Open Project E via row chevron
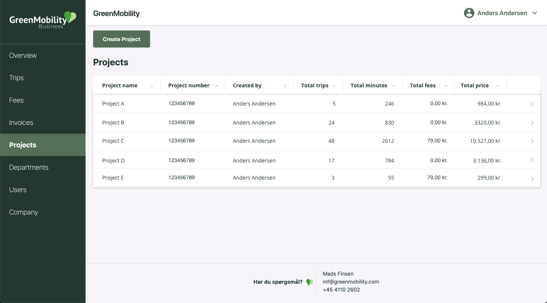Viewport: 547px width, 303px height. (x=532, y=179)
